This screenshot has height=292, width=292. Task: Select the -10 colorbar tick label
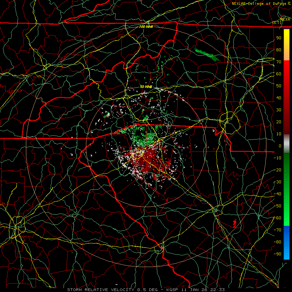point(277,158)
